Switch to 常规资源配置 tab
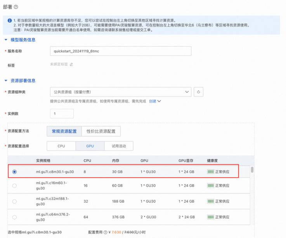Screen dimensions: 286x238 point(64,131)
